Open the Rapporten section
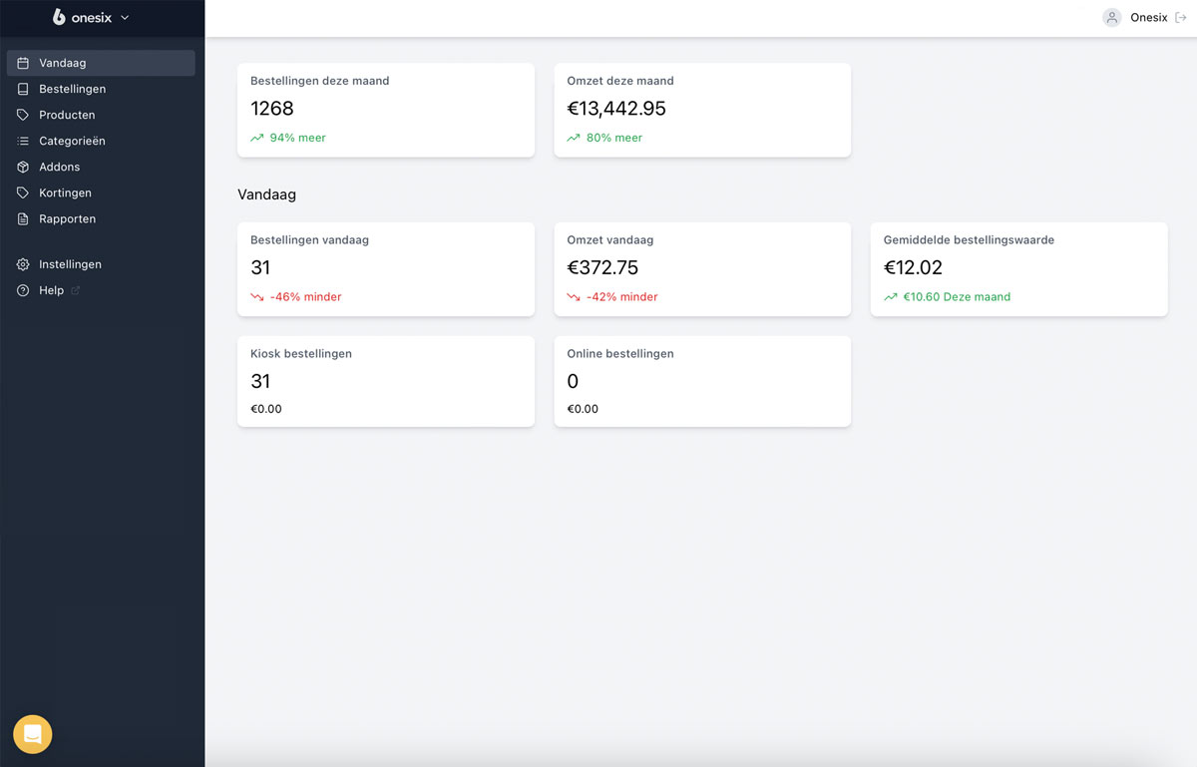 click(x=67, y=218)
